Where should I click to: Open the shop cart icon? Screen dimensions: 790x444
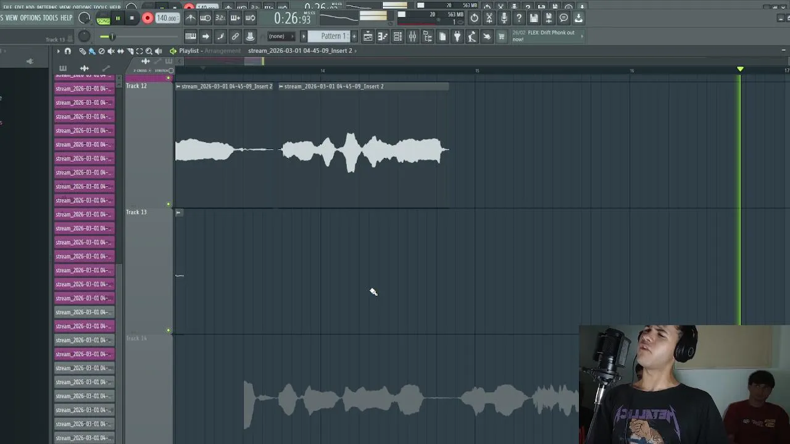(x=501, y=36)
